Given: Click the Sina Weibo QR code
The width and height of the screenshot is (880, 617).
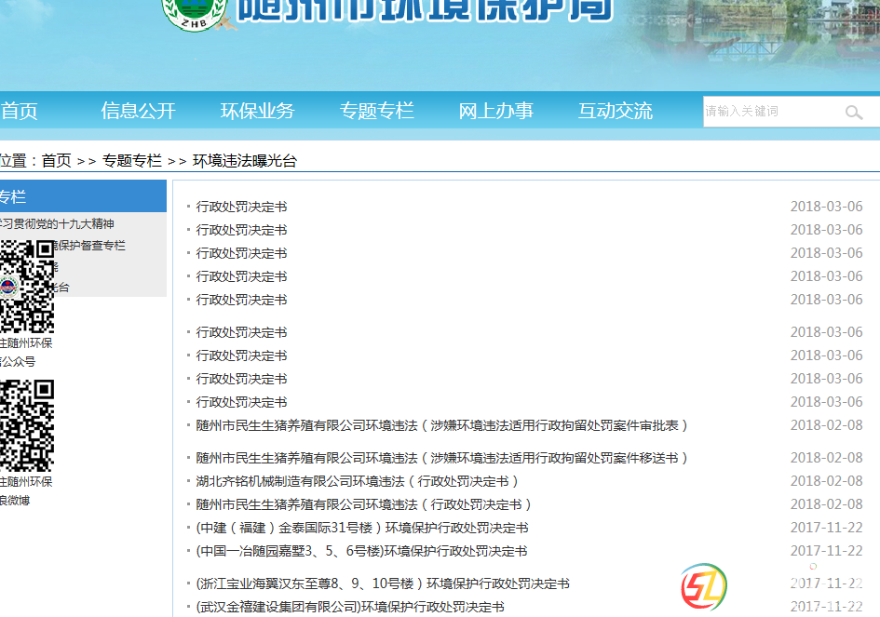Looking at the screenshot, I should coord(27,425).
